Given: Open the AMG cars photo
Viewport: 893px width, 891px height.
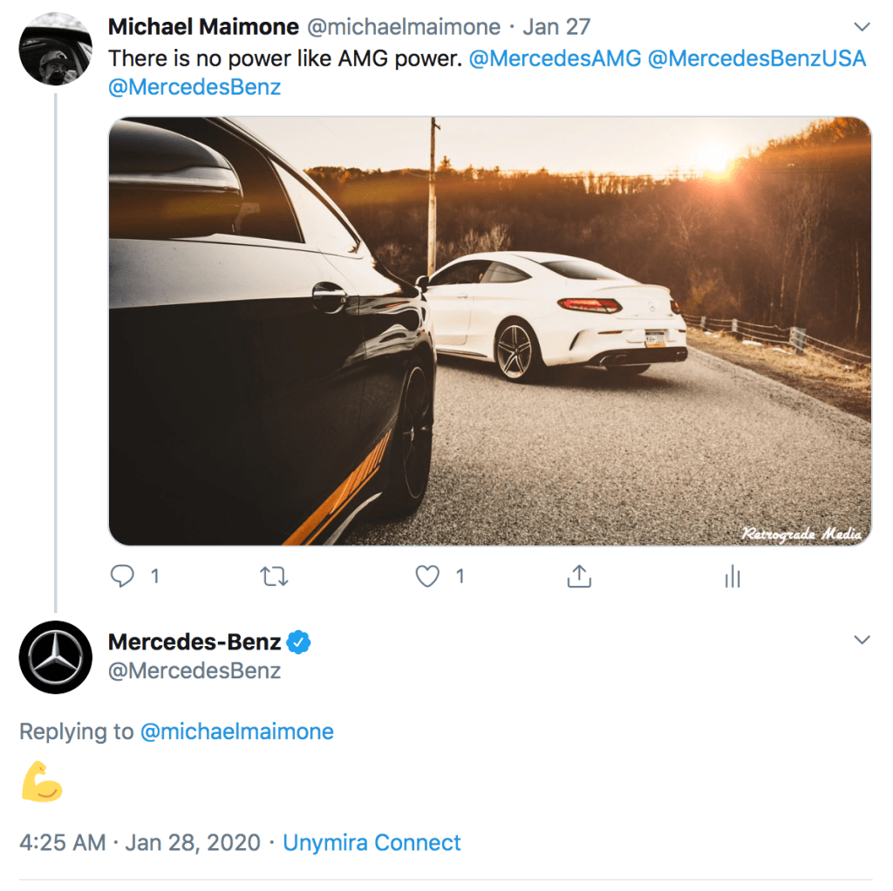Looking at the screenshot, I should coord(489,331).
